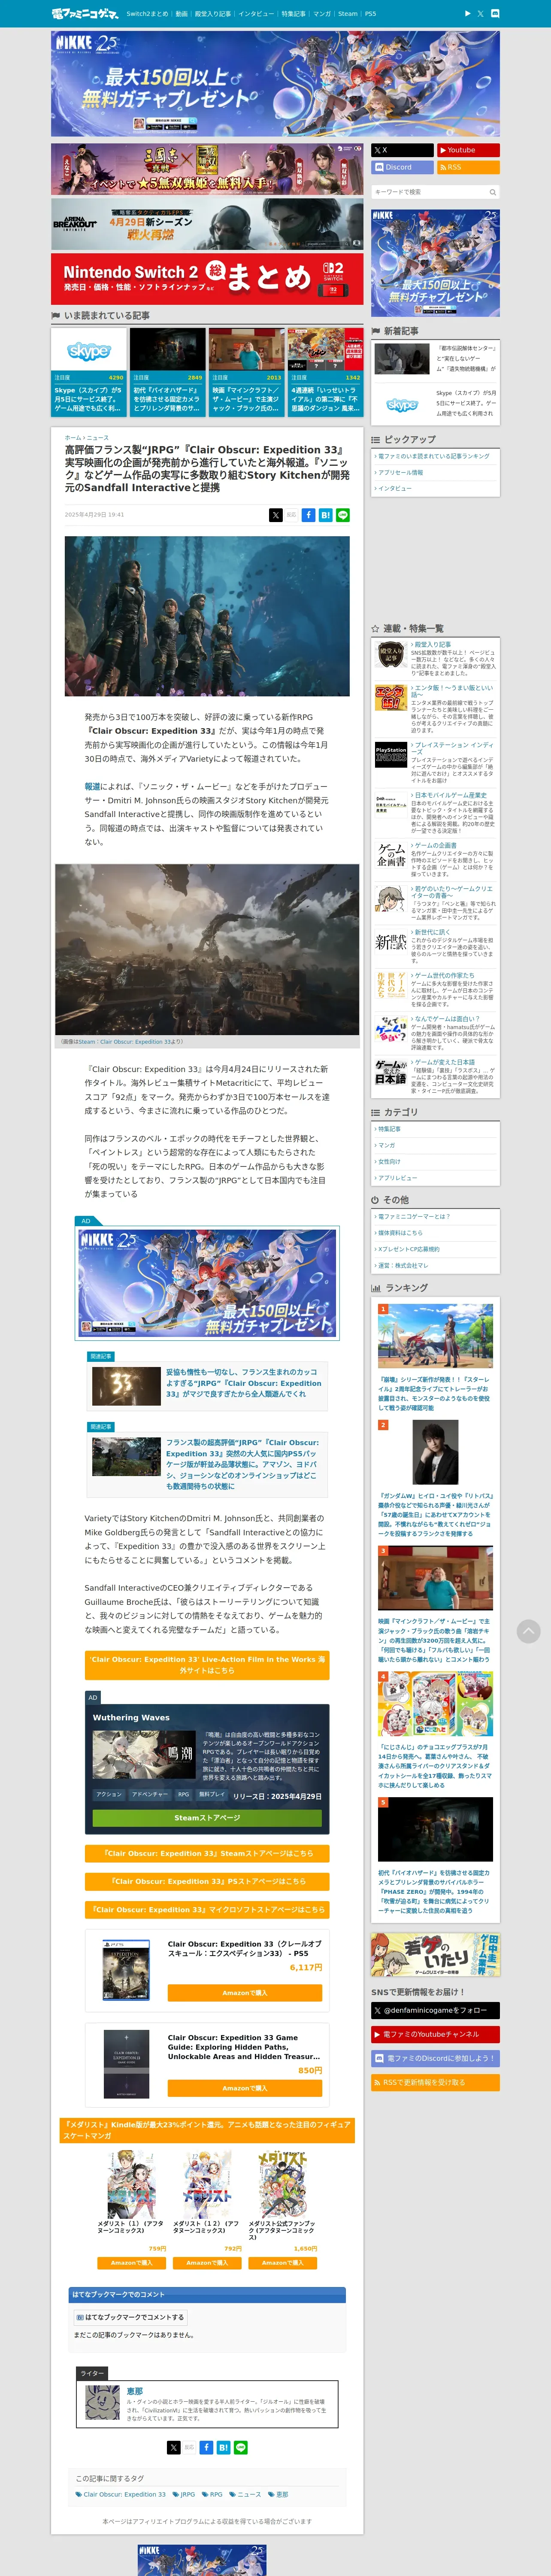Share article on LINE below headline
Screen dimensions: 551x2576
click(x=343, y=515)
